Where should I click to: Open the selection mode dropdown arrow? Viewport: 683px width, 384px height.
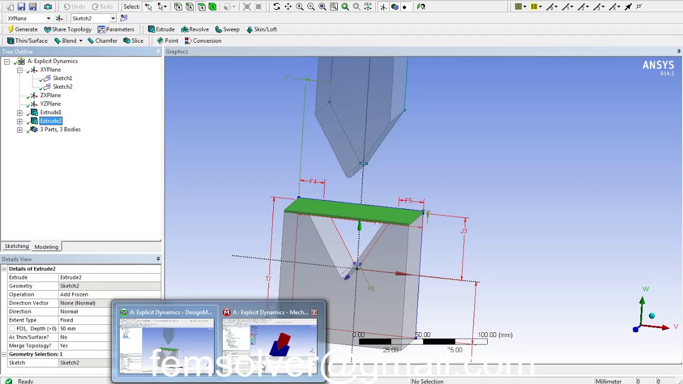(x=165, y=6)
